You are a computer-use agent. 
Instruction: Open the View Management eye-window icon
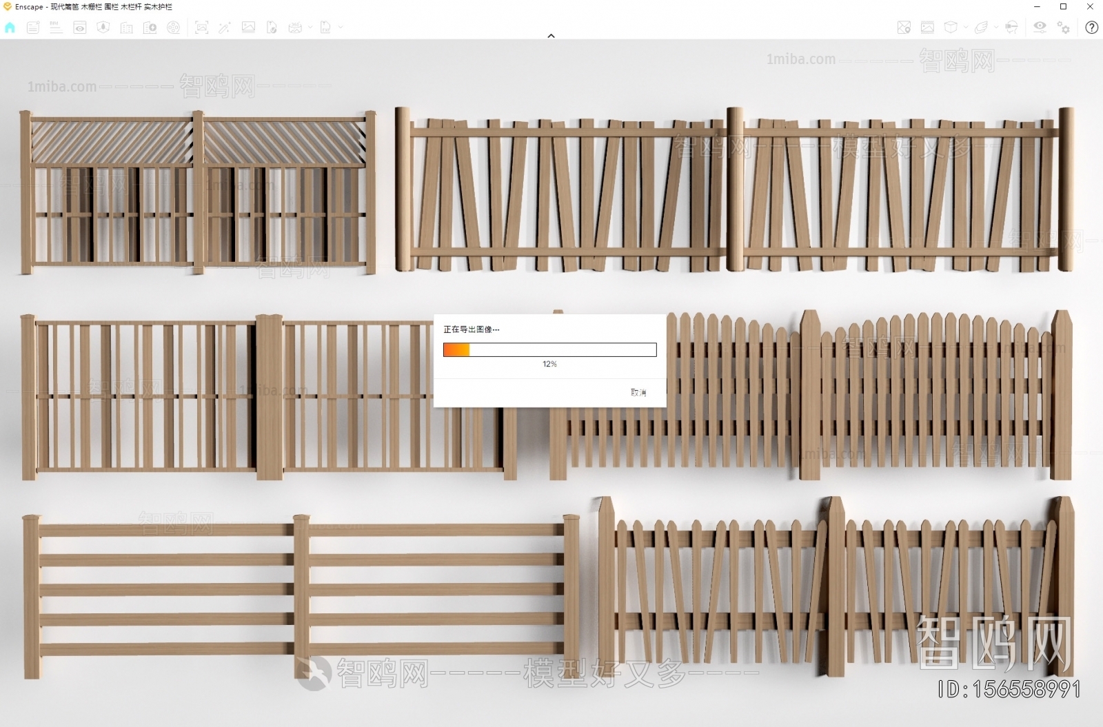click(80, 28)
